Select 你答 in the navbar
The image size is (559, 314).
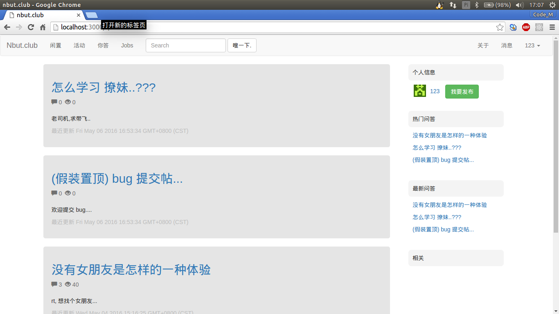[x=103, y=45]
